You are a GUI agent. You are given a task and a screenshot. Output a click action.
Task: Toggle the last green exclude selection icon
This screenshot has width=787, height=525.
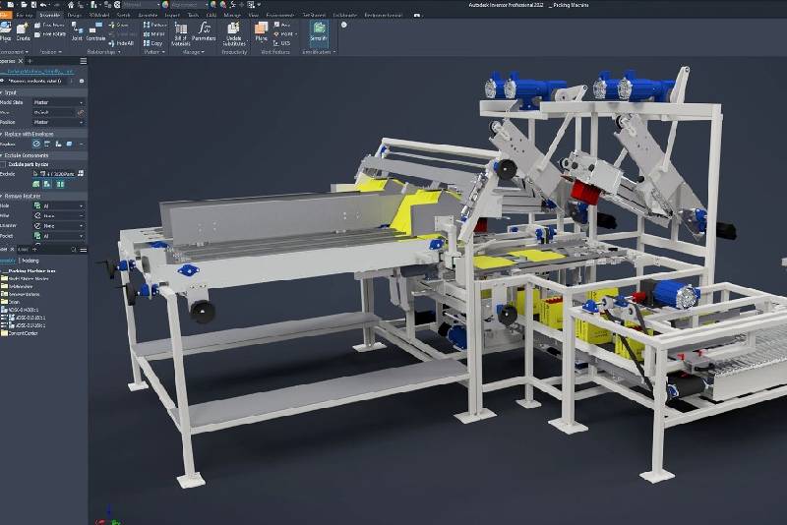[60, 184]
